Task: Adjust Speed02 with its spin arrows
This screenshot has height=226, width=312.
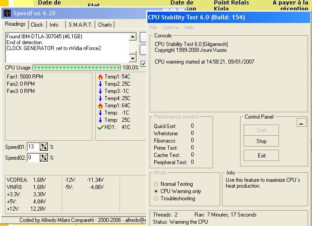Action: pos(44,158)
